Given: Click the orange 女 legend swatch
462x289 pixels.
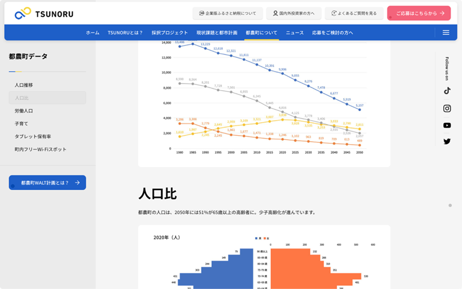Looking at the screenshot, I should [x=265, y=238].
